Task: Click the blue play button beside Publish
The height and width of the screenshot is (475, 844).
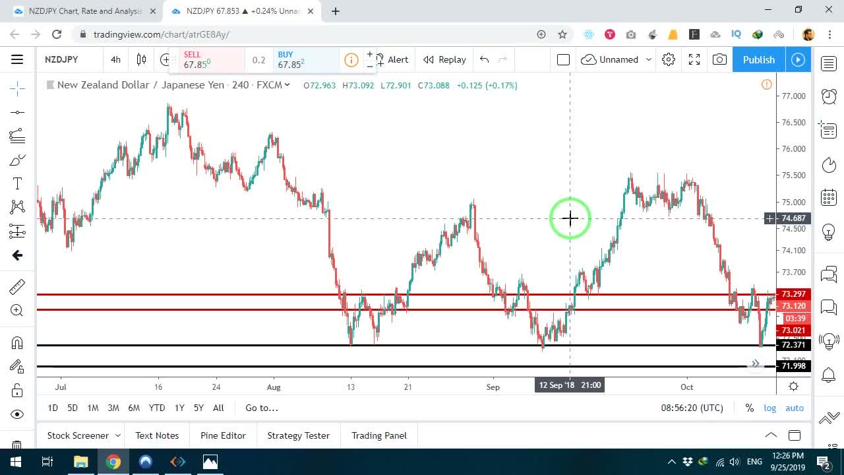Action: (x=798, y=59)
